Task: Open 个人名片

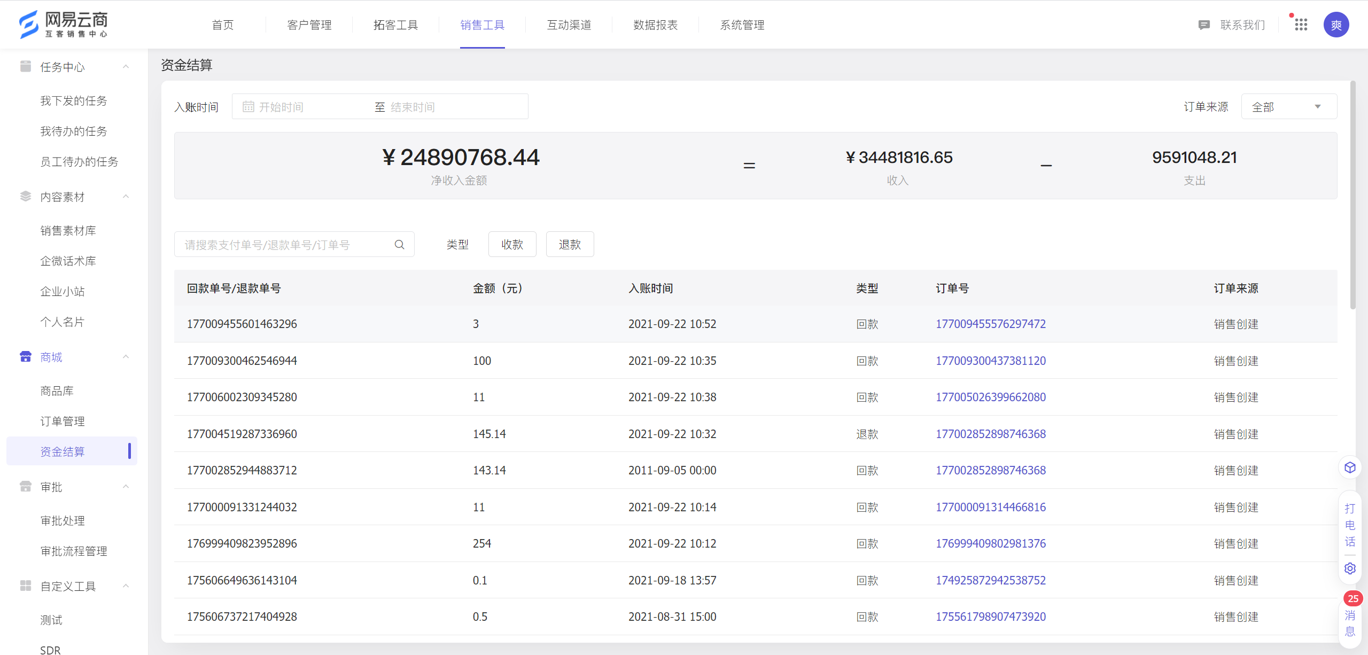Action: pyautogui.click(x=63, y=322)
